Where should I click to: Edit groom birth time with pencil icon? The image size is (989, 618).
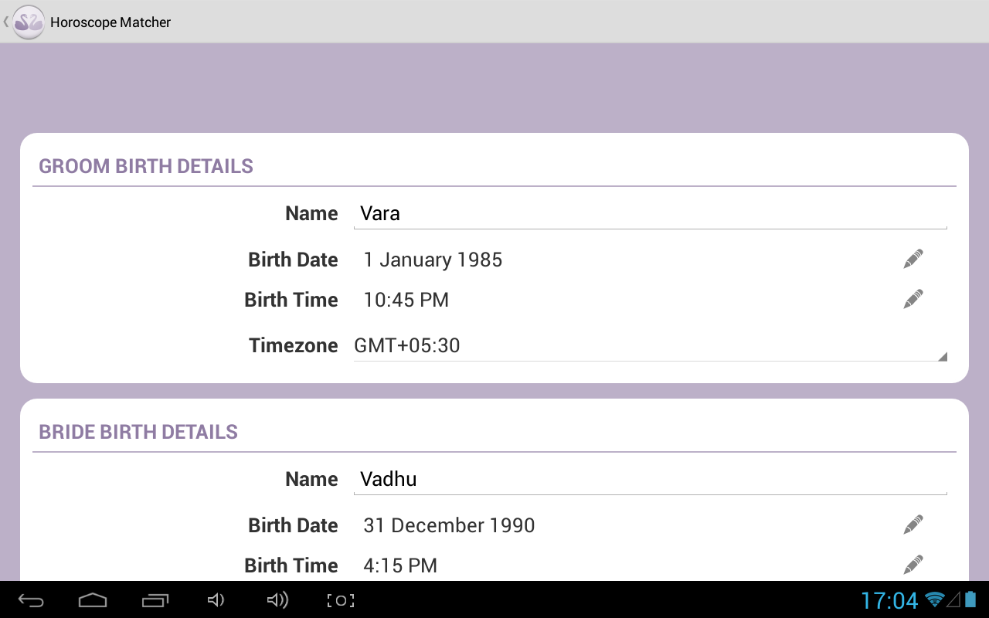[913, 300]
